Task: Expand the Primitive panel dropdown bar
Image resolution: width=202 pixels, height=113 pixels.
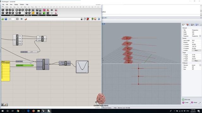Action: [28, 15]
